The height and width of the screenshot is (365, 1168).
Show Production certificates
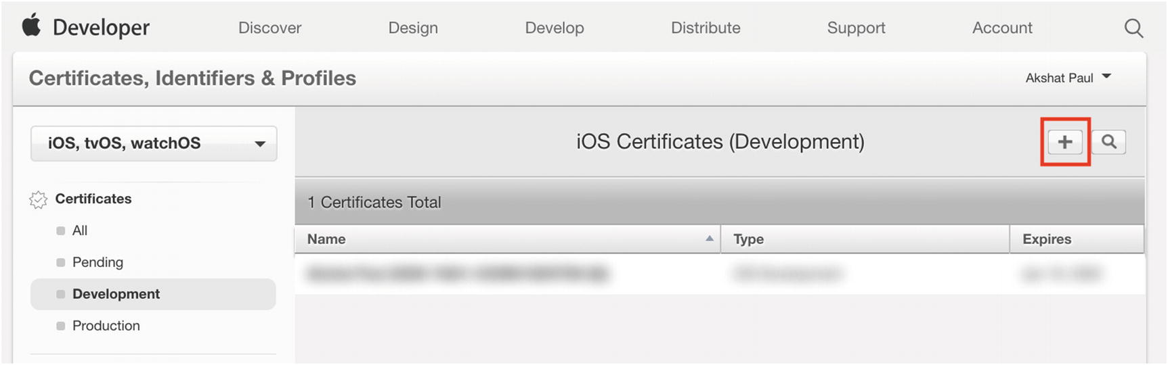tap(106, 326)
